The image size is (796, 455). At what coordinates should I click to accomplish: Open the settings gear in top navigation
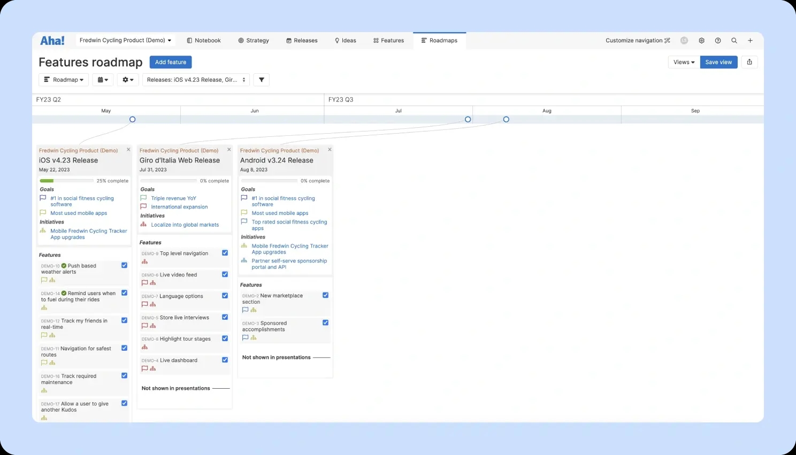pyautogui.click(x=701, y=41)
